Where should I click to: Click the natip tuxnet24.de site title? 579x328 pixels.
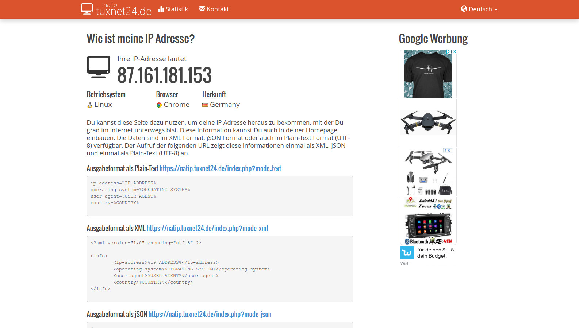[x=123, y=9]
